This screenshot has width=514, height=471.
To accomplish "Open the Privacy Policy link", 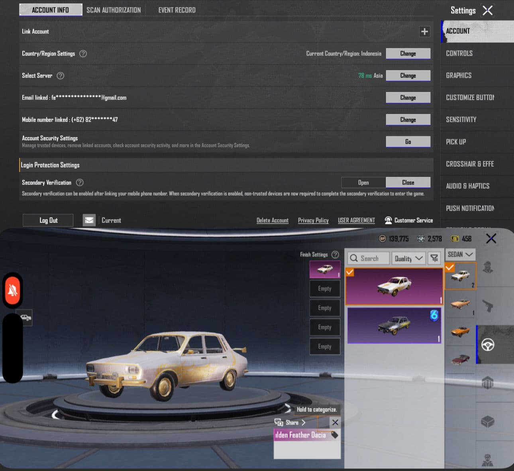I will pyautogui.click(x=313, y=220).
